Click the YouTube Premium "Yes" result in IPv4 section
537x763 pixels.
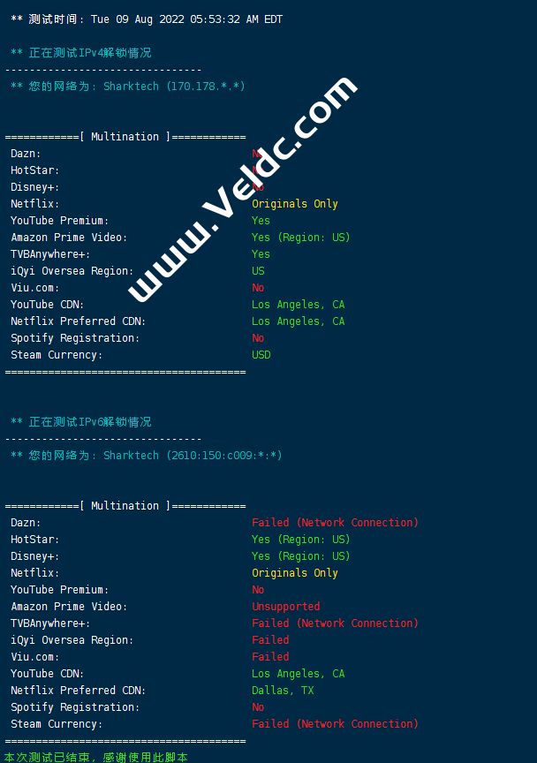tap(261, 221)
